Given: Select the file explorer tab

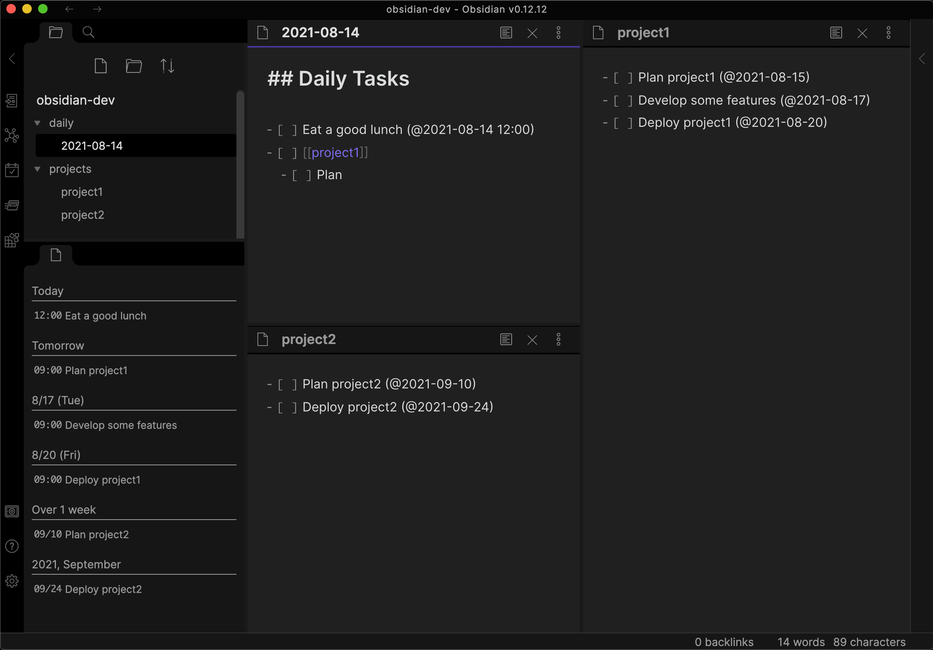Looking at the screenshot, I should pos(56,32).
